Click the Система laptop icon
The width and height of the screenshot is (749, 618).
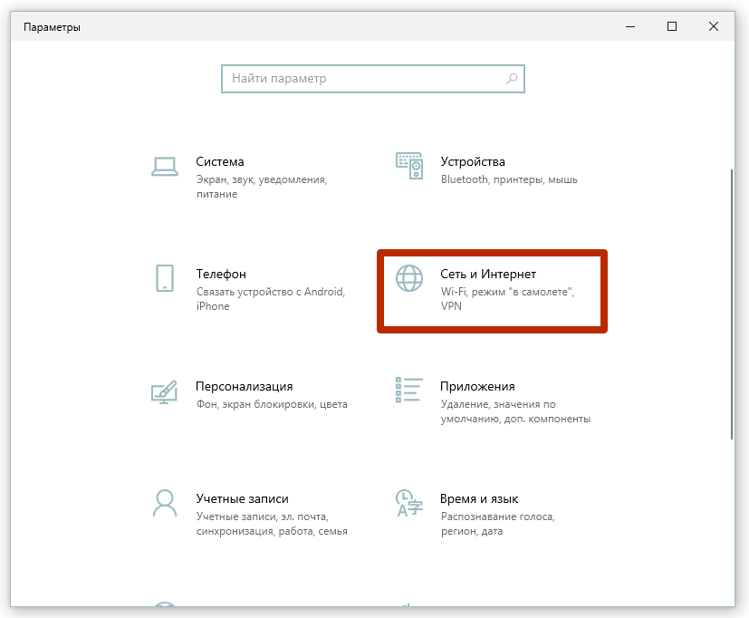pyautogui.click(x=164, y=164)
